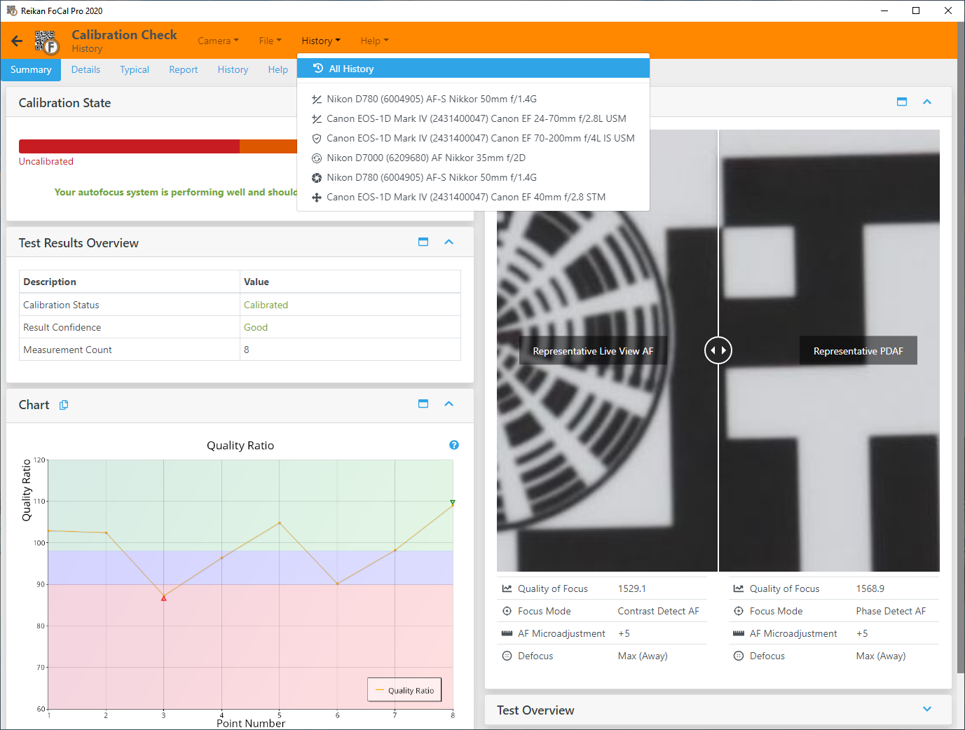This screenshot has width=965, height=730.
Task: Click the green triangle marker at point 8
Action: coord(453,502)
